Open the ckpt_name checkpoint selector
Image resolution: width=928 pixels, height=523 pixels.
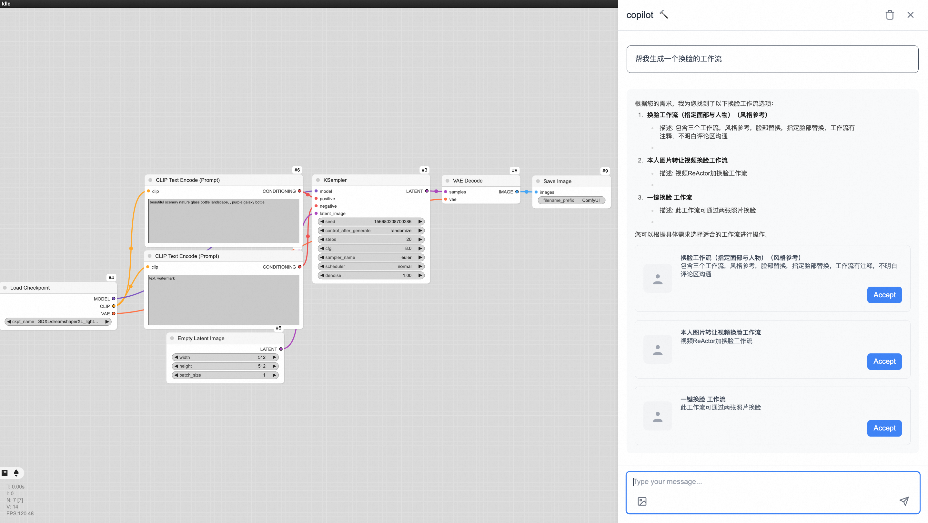(x=58, y=321)
